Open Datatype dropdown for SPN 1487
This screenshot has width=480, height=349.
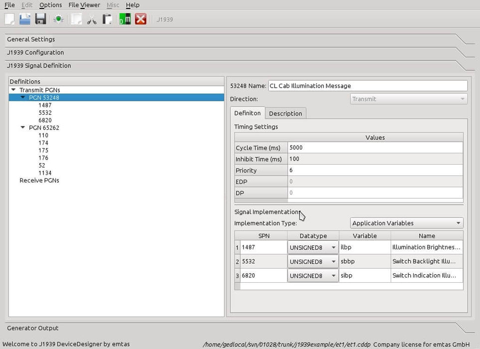313,247
